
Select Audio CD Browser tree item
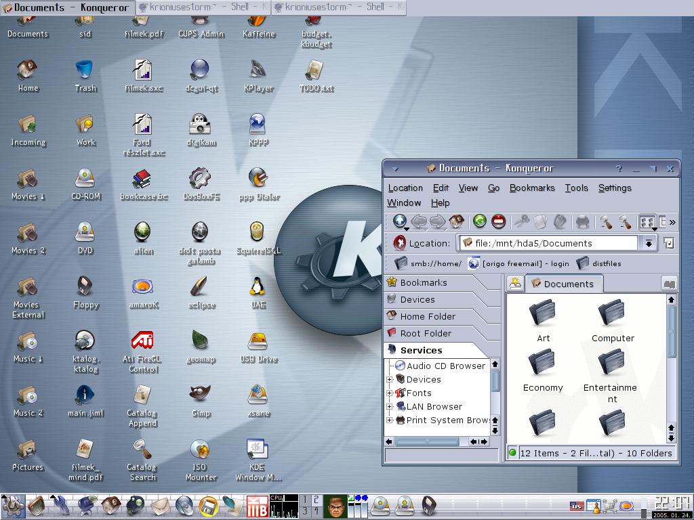441,366
